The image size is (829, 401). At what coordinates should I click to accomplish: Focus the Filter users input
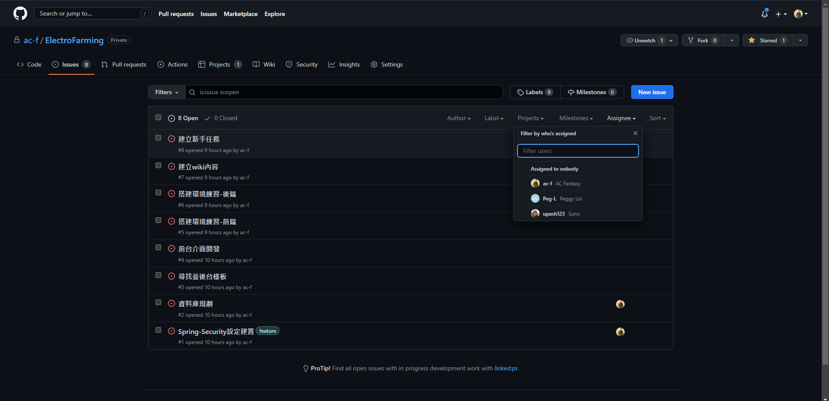(578, 151)
